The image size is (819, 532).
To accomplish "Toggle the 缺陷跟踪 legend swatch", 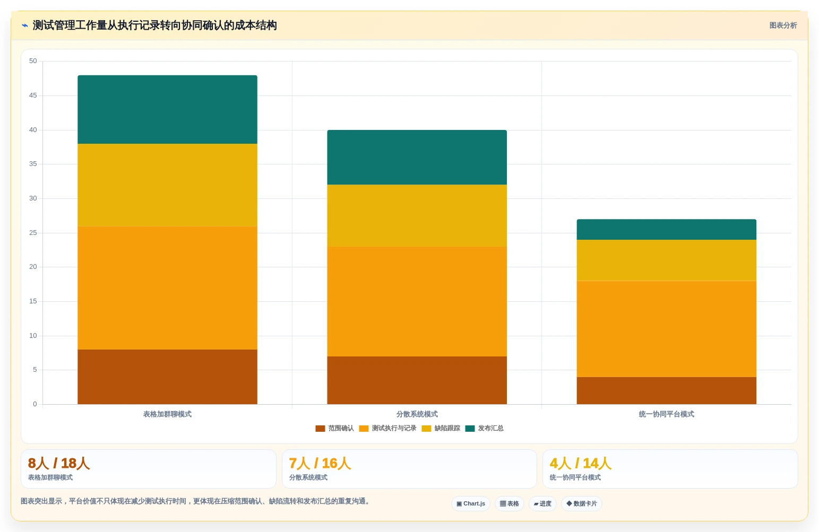I will point(426,429).
